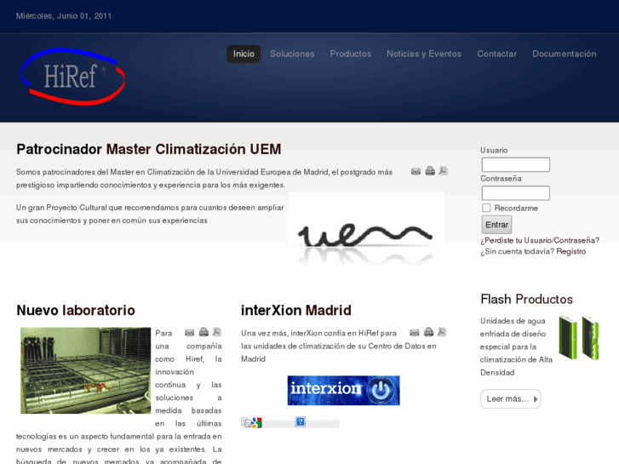Email the Patrocinador Master Climatización article

tap(416, 171)
